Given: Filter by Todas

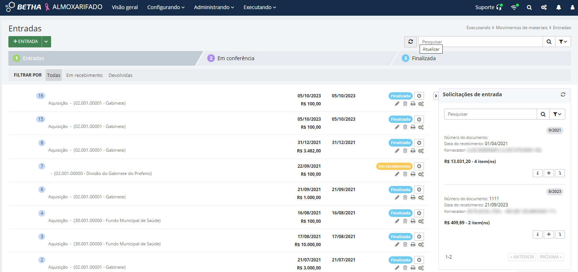Looking at the screenshot, I should tap(54, 75).
